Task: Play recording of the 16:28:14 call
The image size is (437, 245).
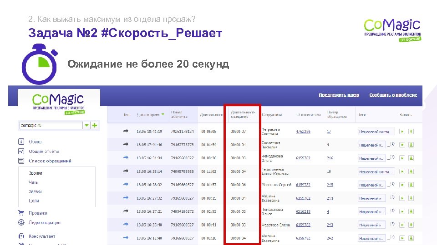Action: pos(402,171)
